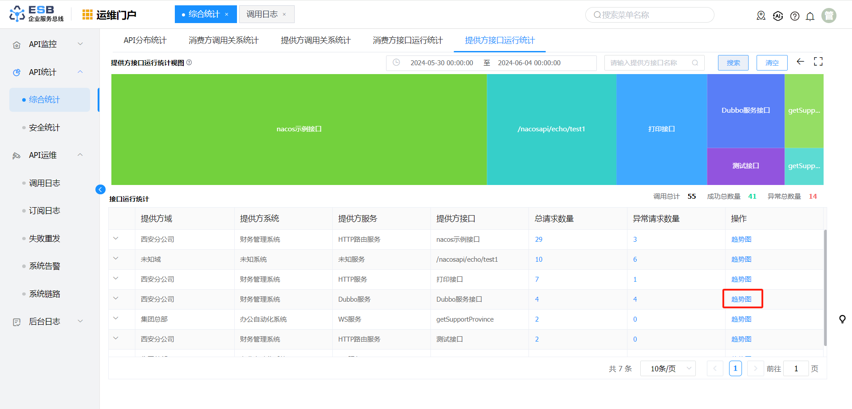
Task: Click the notification bell icon
Action: pyautogui.click(x=810, y=16)
